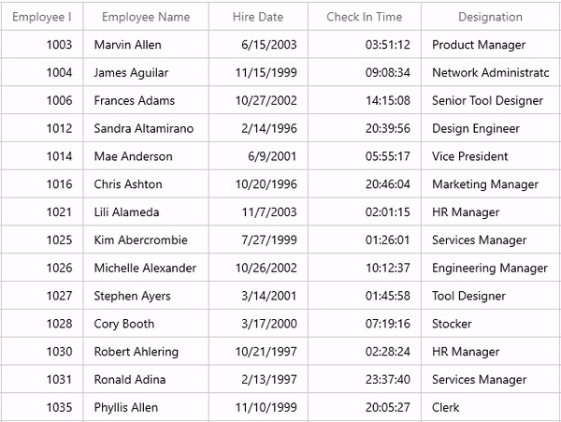The width and height of the screenshot is (561, 422).
Task: Click the Employee Name column header
Action: point(146,17)
